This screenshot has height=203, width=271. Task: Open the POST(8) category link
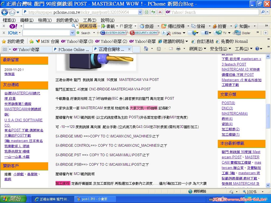[x=228, y=103]
